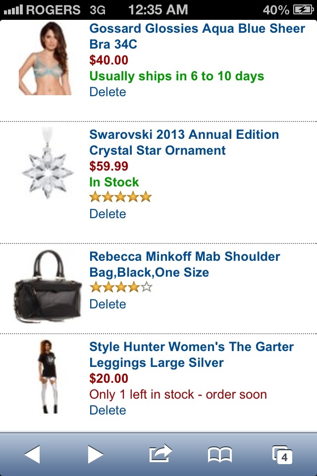Viewport: 317px width, 476px height.
Task: Tap the Safari back arrow
Action: point(32,454)
